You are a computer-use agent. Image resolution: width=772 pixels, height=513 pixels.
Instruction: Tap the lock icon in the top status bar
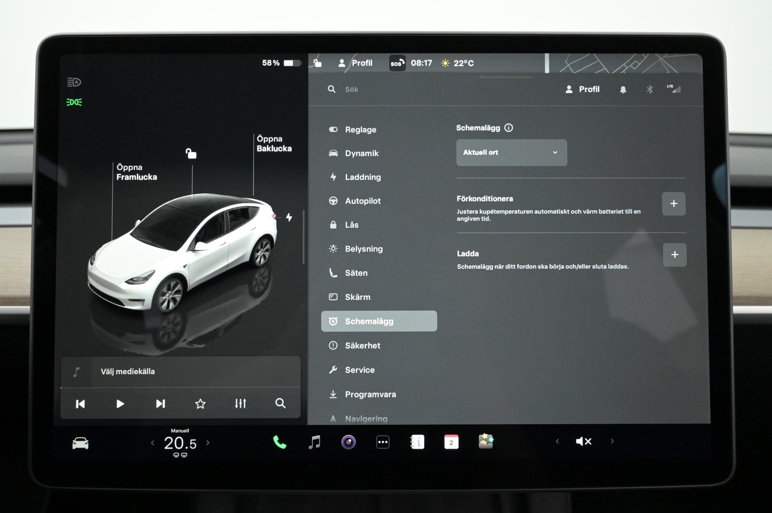(x=317, y=63)
